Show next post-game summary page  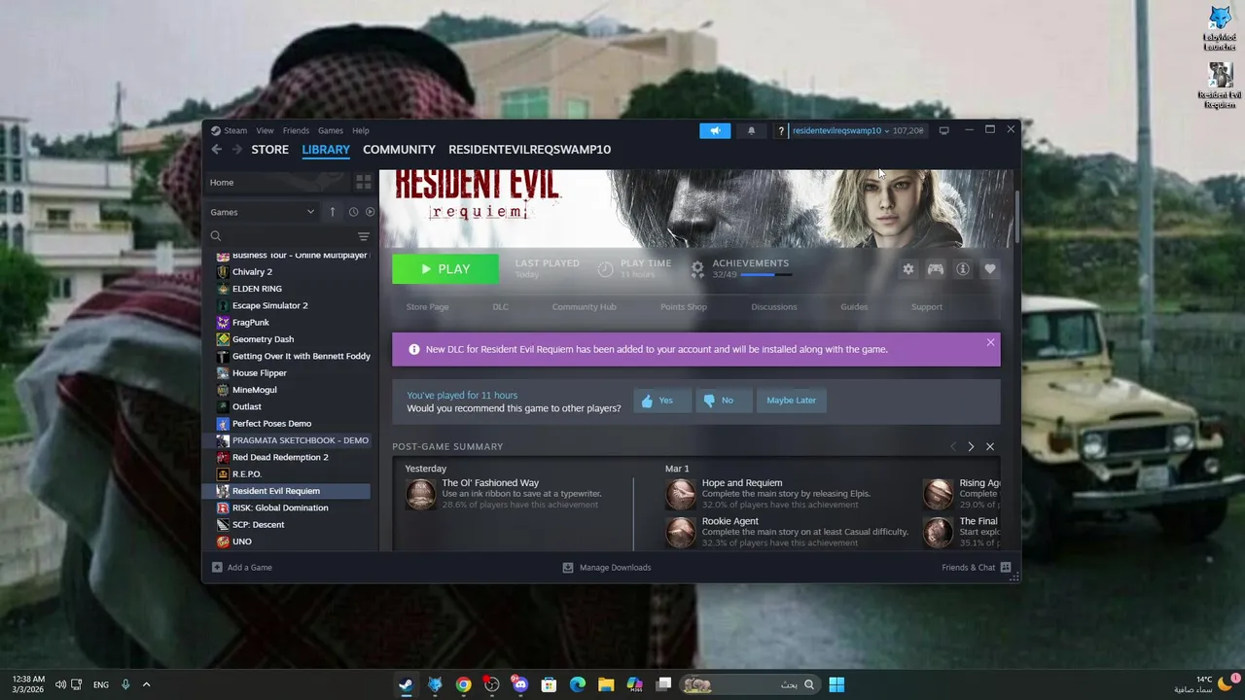coord(971,446)
